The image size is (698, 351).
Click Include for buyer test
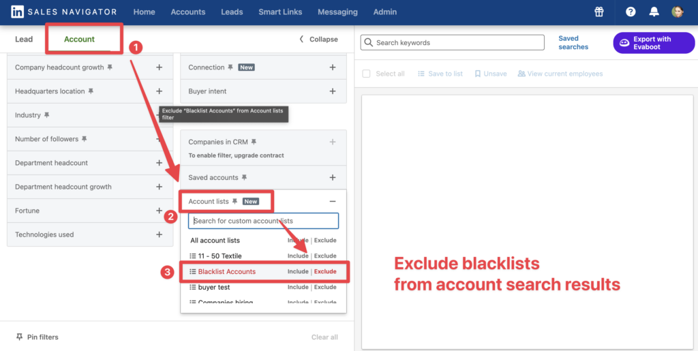(x=298, y=287)
